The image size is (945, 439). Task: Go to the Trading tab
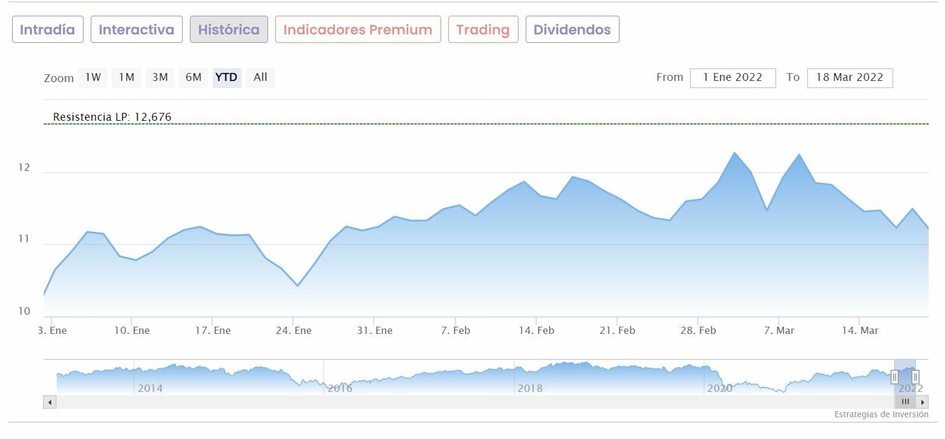point(483,30)
